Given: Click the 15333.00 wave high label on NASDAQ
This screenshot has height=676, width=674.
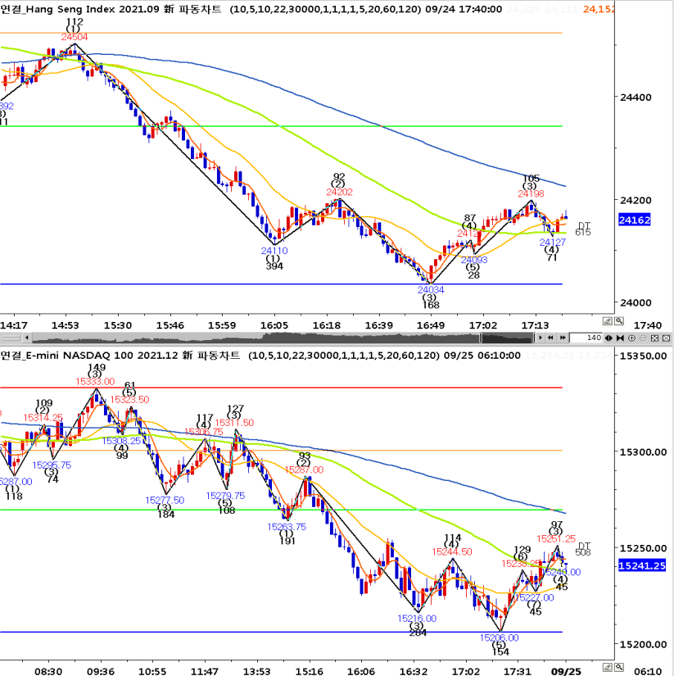Looking at the screenshot, I should point(96,381).
